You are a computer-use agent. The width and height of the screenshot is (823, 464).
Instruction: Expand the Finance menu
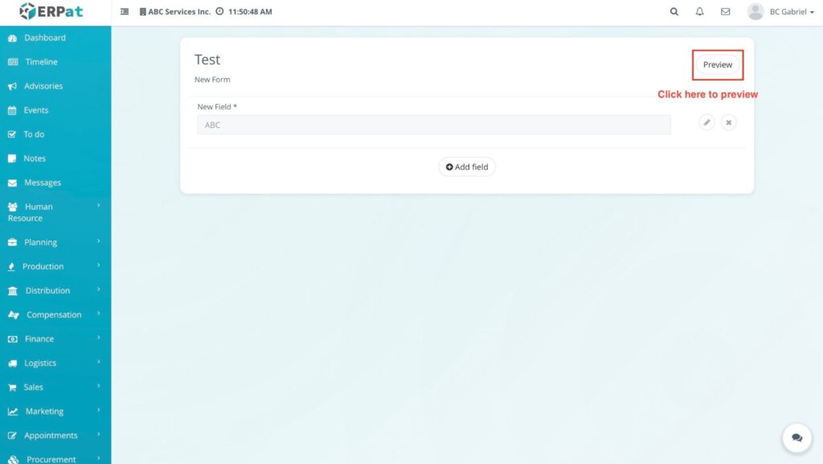(x=55, y=339)
